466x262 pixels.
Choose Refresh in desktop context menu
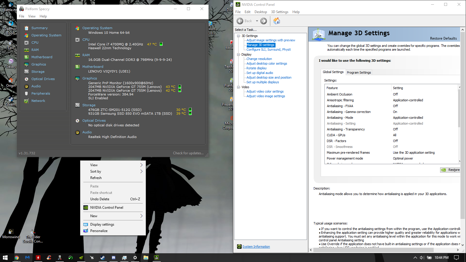113,178
